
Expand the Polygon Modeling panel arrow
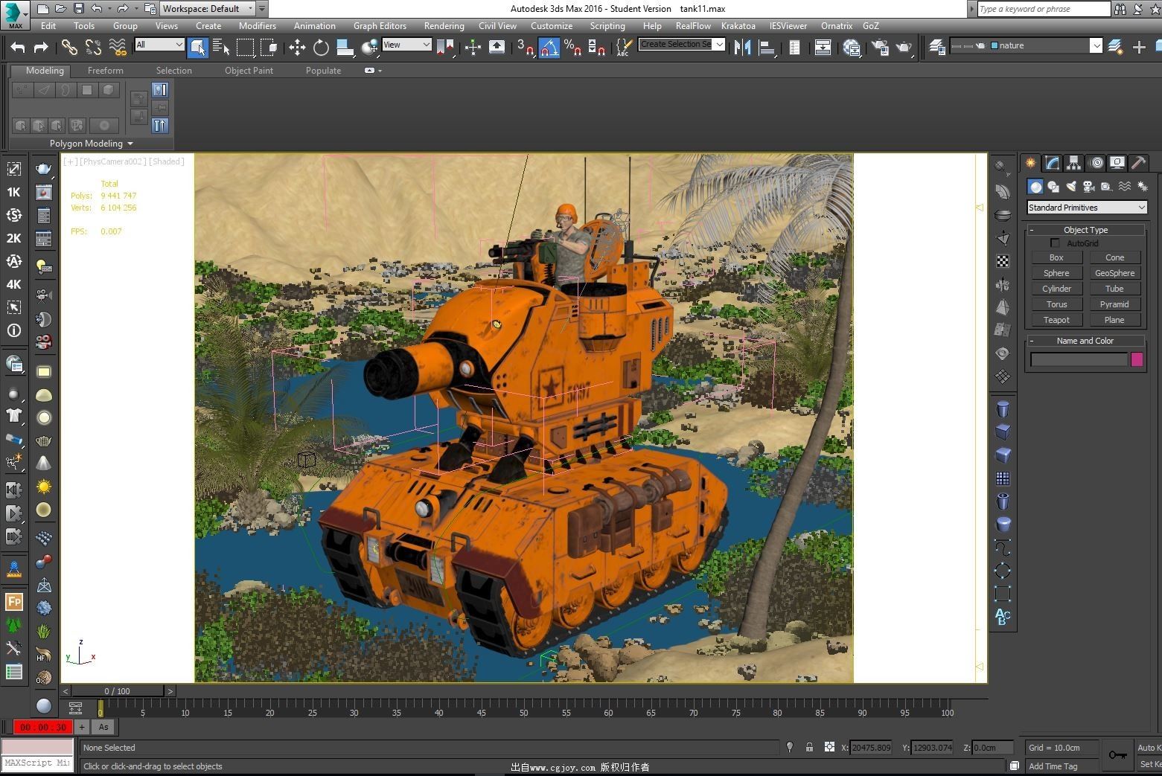click(x=130, y=144)
